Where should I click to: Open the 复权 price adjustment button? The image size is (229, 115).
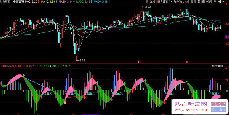[193, 2]
